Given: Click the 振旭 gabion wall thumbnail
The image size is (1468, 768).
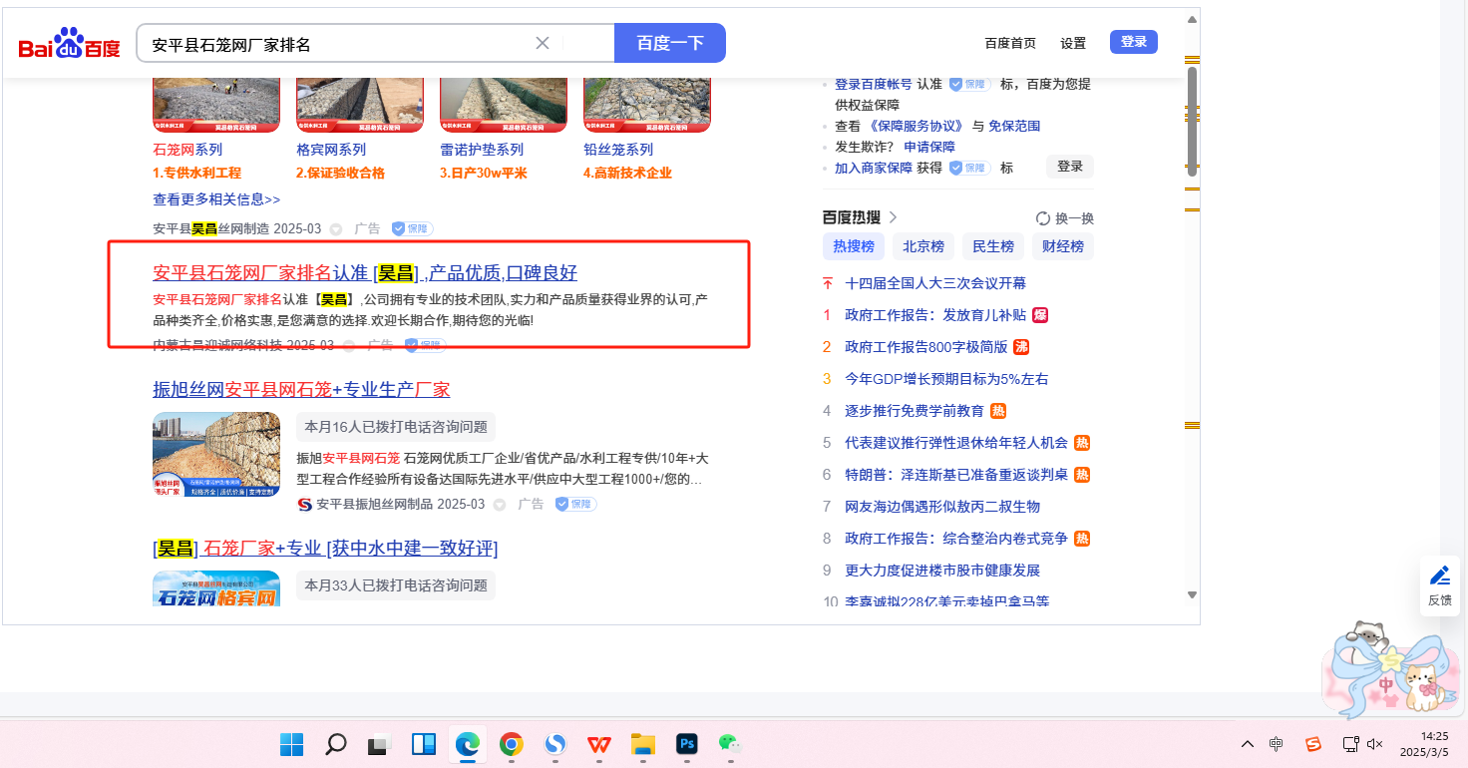Looking at the screenshot, I should click(216, 455).
